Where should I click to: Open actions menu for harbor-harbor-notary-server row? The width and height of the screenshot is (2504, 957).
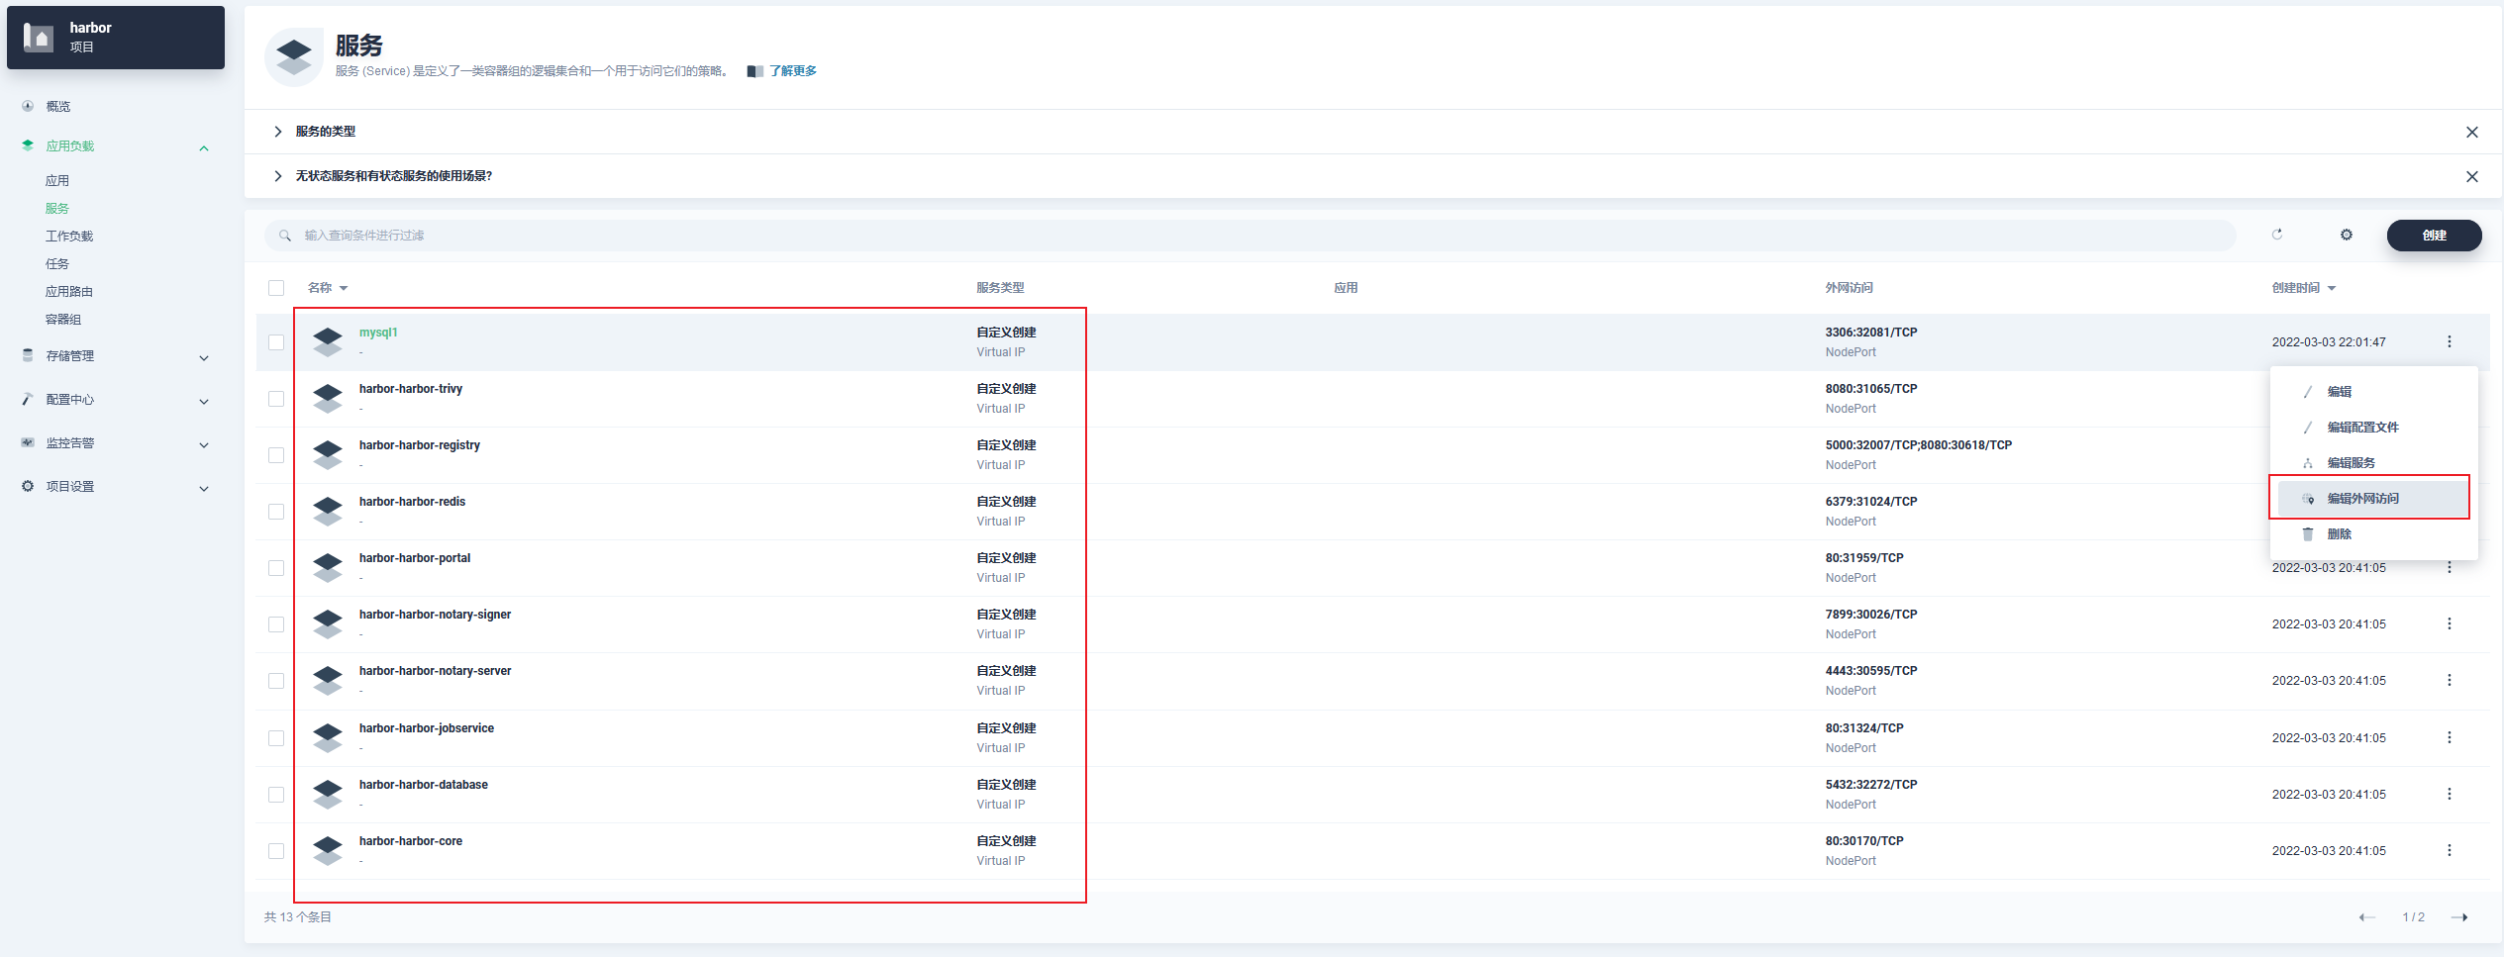tap(2450, 680)
